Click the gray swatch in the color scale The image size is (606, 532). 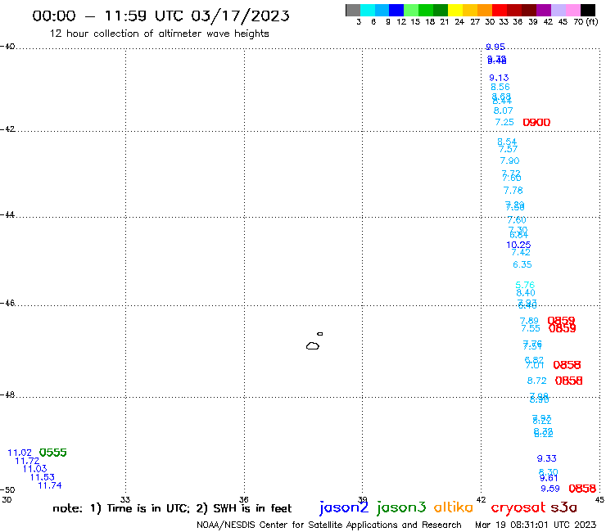tap(353, 10)
